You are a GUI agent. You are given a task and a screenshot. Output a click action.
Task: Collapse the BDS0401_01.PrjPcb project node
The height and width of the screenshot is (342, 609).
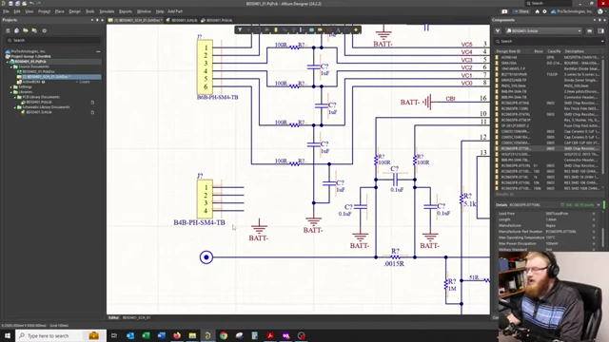[x=8, y=62]
